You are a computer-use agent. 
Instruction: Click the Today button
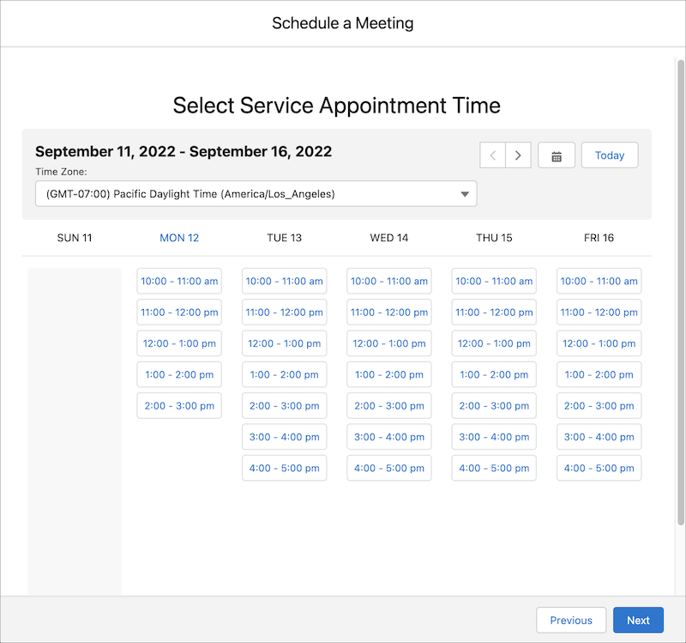click(x=610, y=155)
